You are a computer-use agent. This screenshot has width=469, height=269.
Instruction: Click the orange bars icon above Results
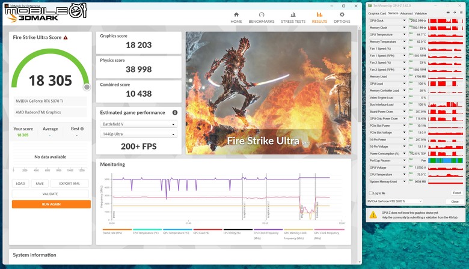click(319, 14)
